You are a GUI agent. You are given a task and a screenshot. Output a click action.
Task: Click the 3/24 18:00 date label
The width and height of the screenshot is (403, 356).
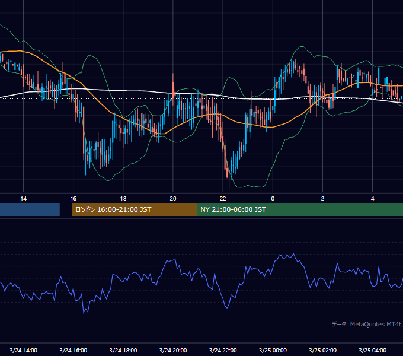tap(123, 350)
